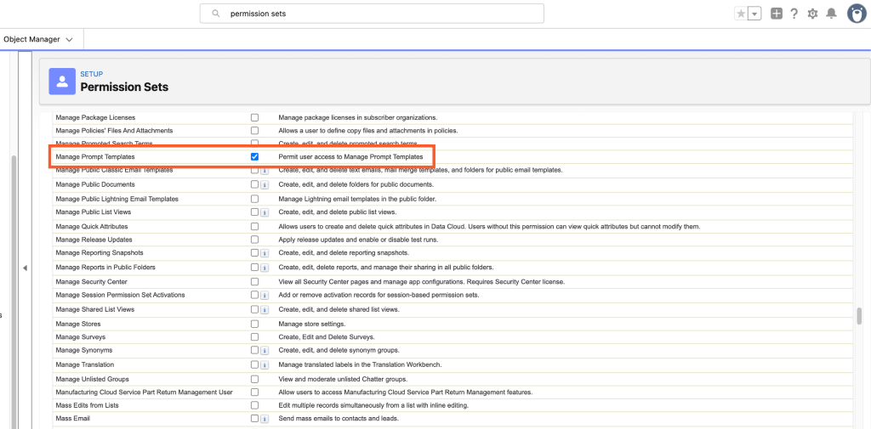Enable the Manage Reporting Snapshots checkbox

tap(254, 253)
